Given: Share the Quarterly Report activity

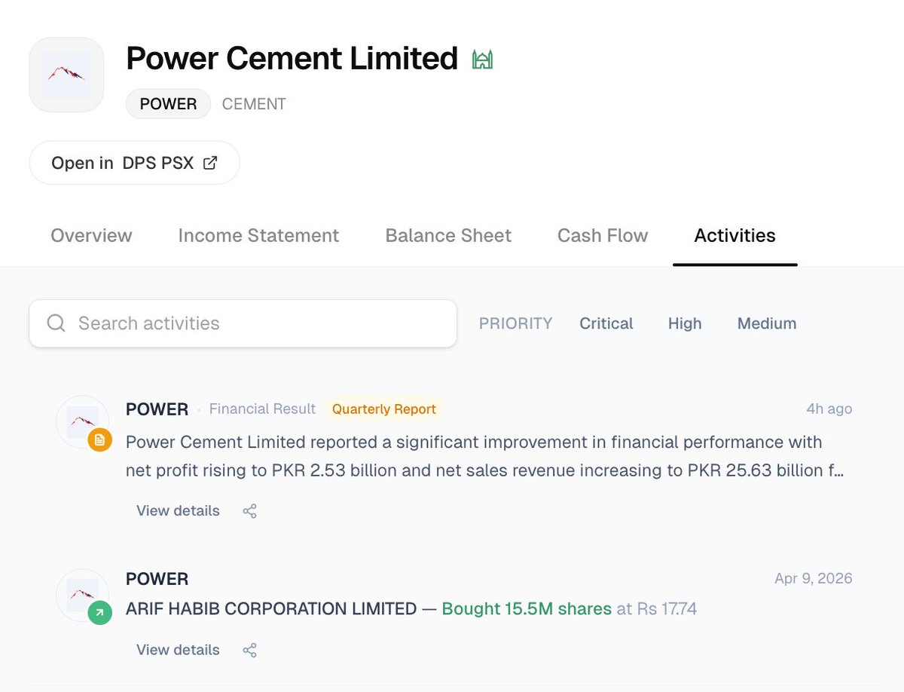Looking at the screenshot, I should coord(250,511).
